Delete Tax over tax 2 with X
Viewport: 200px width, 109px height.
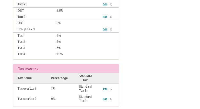(111, 99)
